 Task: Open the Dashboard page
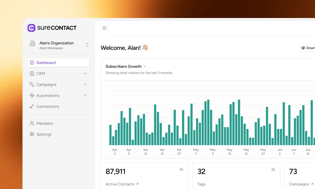point(58,62)
